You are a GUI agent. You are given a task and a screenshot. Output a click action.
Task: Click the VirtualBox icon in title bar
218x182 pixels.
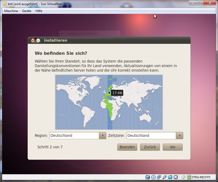pos(5,4)
